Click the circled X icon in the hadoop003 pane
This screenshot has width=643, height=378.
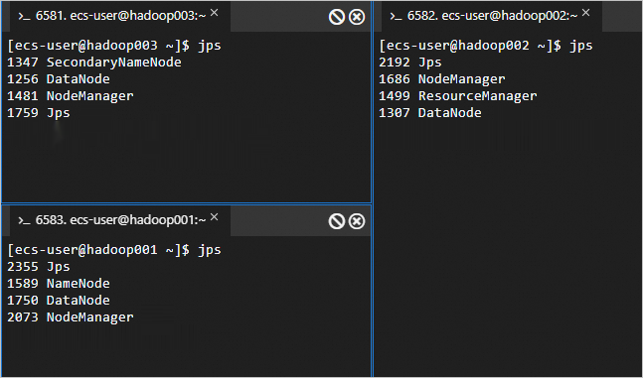coord(357,17)
